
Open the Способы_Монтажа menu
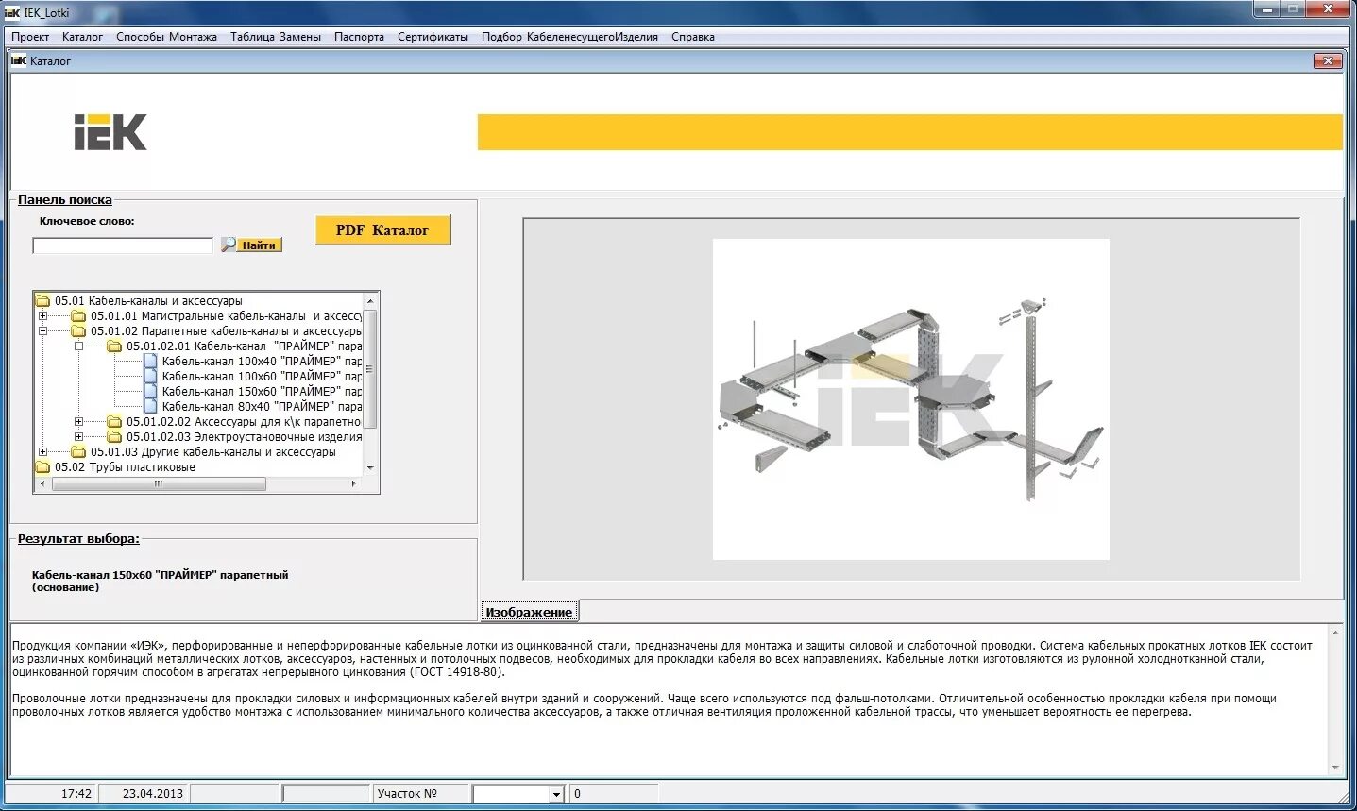click(x=166, y=37)
